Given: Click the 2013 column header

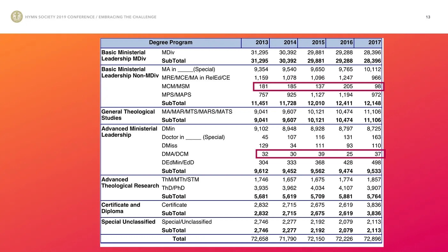Looking at the screenshot, I should pyautogui.click(x=261, y=43).
